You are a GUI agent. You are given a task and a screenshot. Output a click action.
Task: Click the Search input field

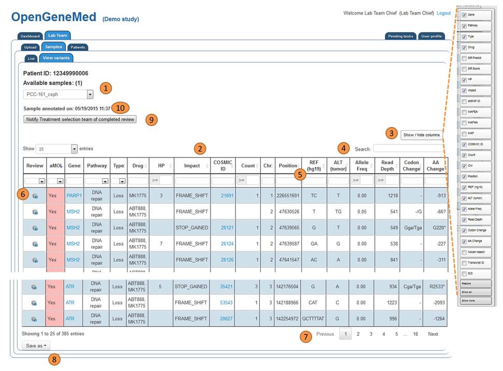click(408, 149)
